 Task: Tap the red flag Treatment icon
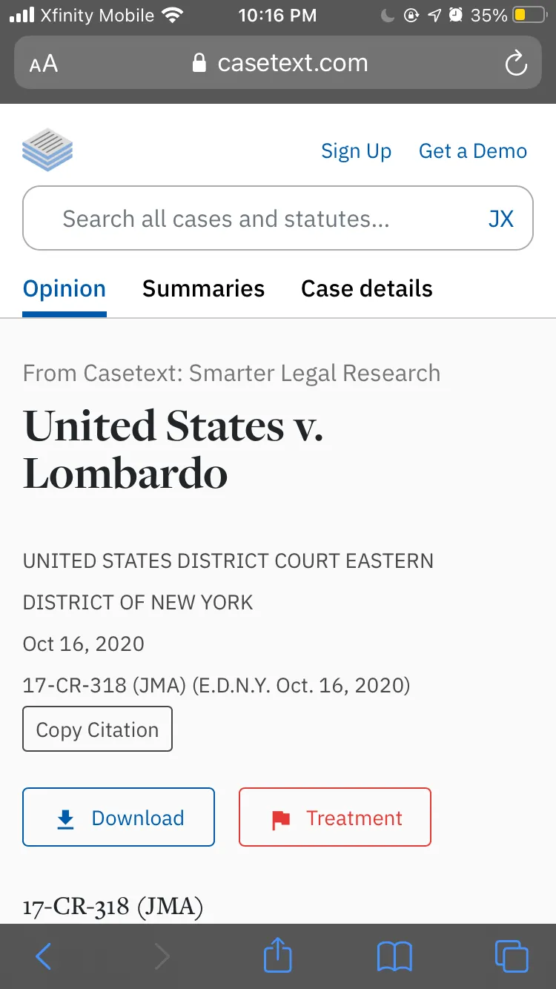tap(281, 819)
